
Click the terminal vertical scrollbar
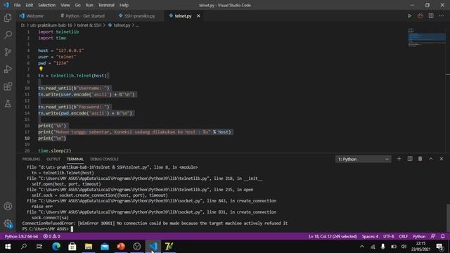point(448,217)
